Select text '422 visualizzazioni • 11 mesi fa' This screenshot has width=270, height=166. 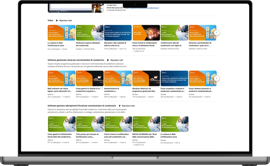pyautogui.click(x=59, y=97)
